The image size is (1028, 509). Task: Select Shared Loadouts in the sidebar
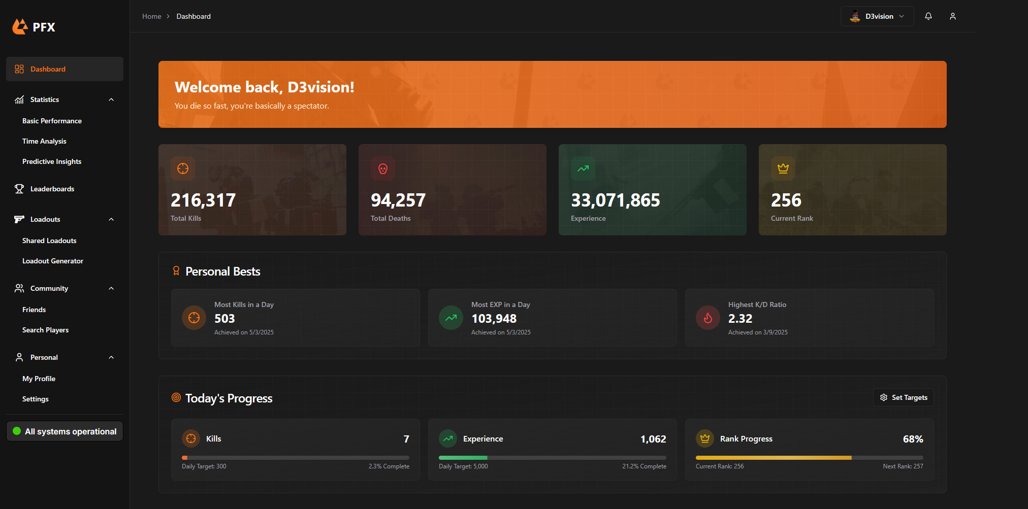coord(49,240)
